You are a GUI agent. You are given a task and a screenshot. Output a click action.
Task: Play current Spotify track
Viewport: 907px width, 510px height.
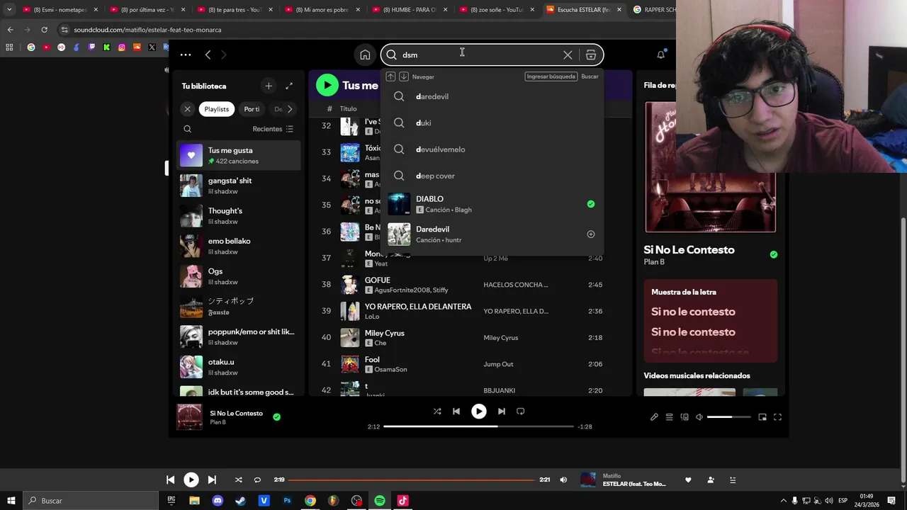[479, 412]
